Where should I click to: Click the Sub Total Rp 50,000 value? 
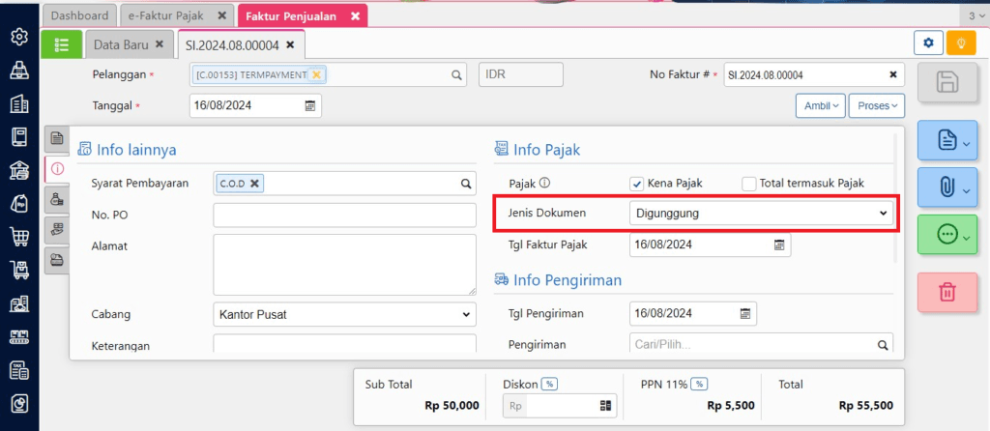tap(452, 406)
